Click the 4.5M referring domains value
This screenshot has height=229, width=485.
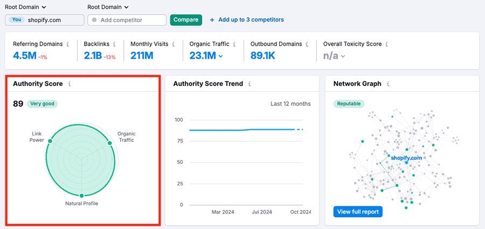[x=24, y=55]
